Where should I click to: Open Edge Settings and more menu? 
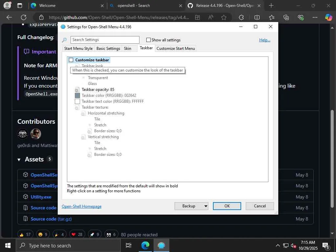coord(315,17)
